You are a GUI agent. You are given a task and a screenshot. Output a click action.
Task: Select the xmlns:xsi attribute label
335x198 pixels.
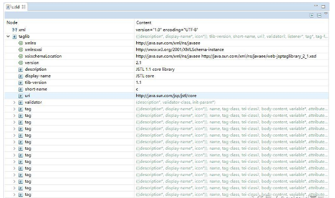click(x=33, y=50)
